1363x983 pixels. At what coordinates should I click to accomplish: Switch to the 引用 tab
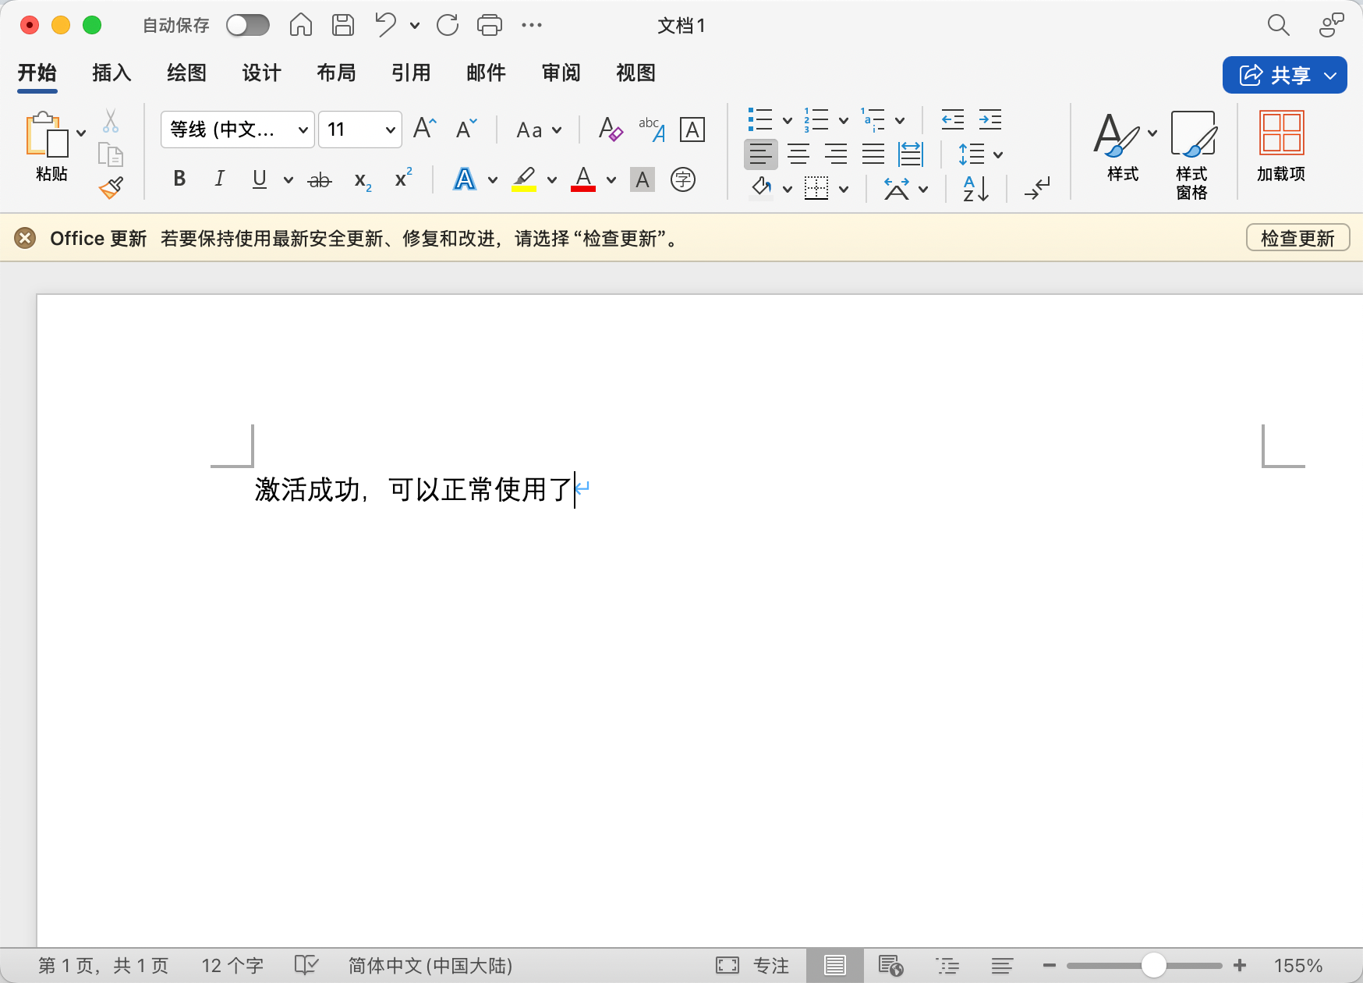click(411, 73)
